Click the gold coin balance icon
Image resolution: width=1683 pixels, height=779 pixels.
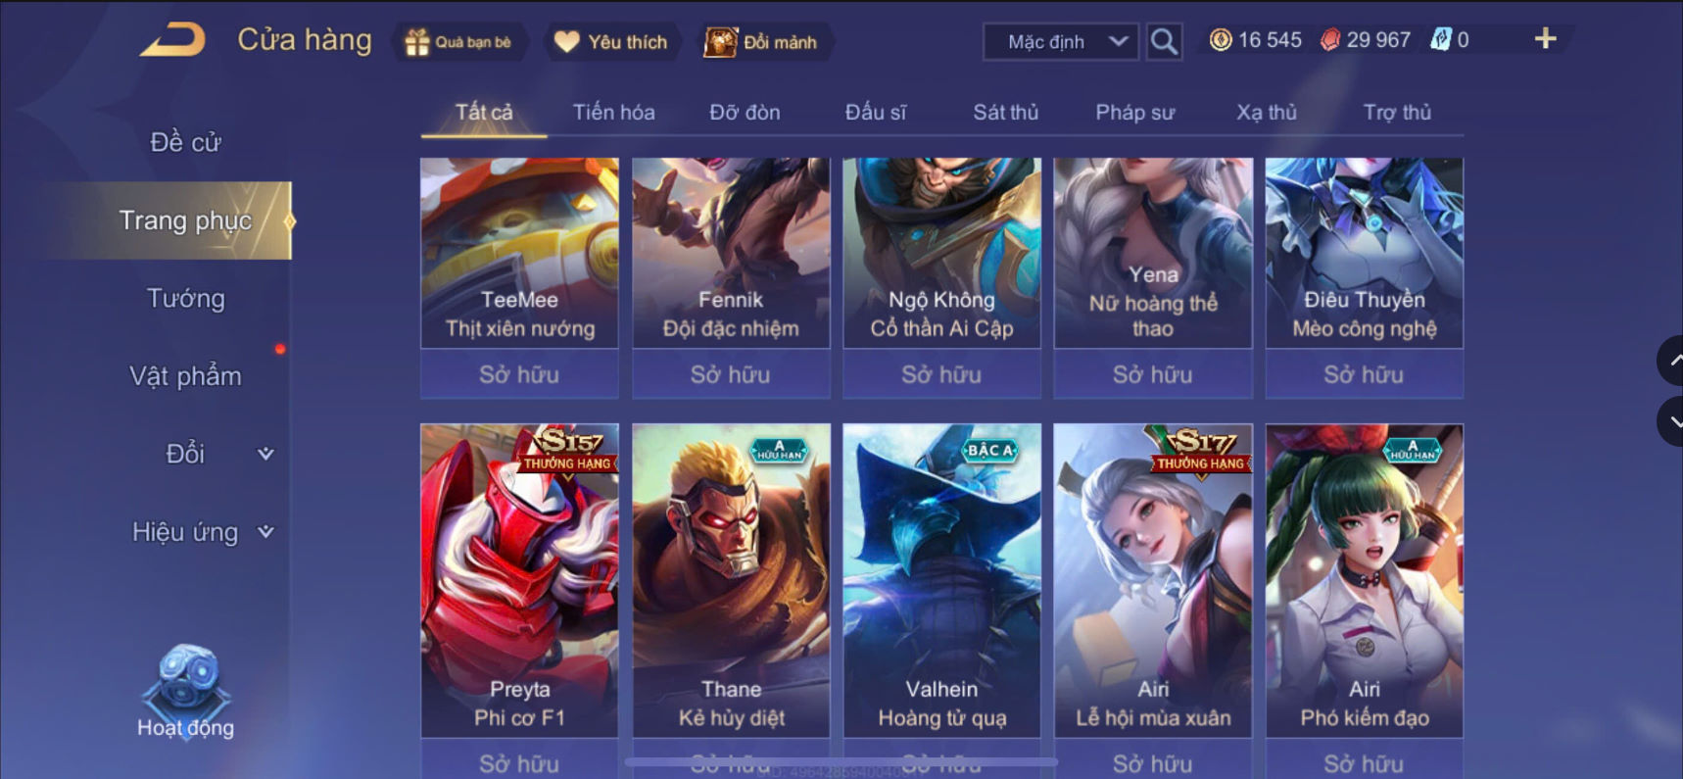pos(1221,40)
